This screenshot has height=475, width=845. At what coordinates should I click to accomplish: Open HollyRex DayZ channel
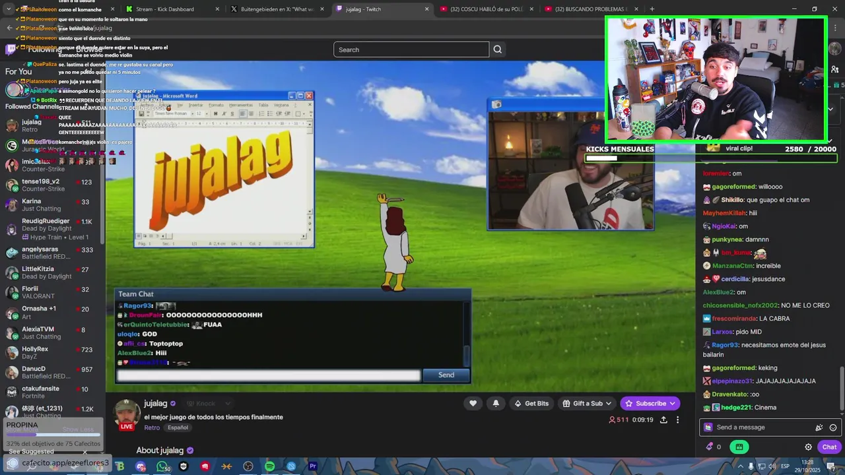pyautogui.click(x=51, y=352)
